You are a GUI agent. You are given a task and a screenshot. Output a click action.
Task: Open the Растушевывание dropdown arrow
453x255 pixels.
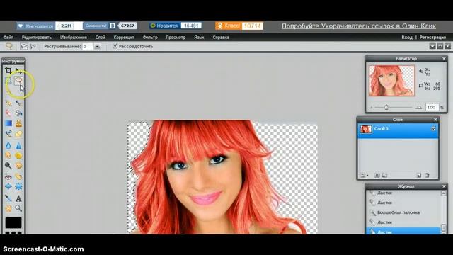click(x=98, y=46)
